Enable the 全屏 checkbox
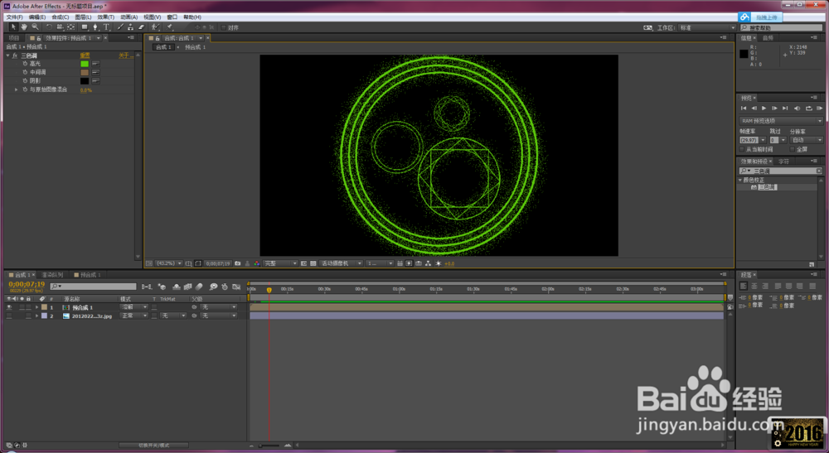Viewport: 829px width, 453px height. pos(793,149)
